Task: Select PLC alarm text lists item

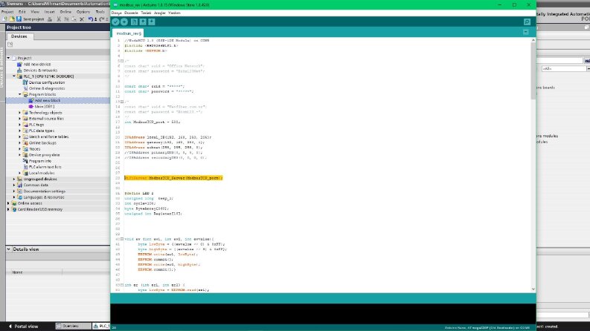Action: (x=45, y=167)
